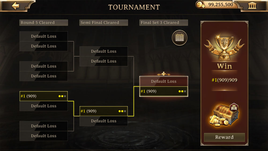Select the topmost Default Loss in Round 5
This screenshot has width=268, height=151.
[44, 36]
